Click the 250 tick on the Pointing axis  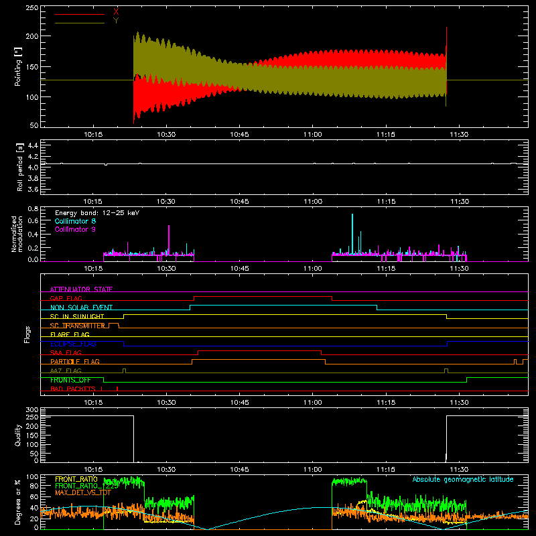(x=32, y=8)
